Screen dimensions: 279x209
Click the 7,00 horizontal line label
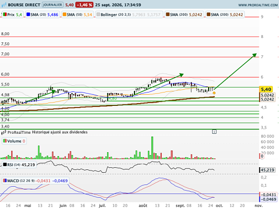pyautogui.click(x=5, y=54)
